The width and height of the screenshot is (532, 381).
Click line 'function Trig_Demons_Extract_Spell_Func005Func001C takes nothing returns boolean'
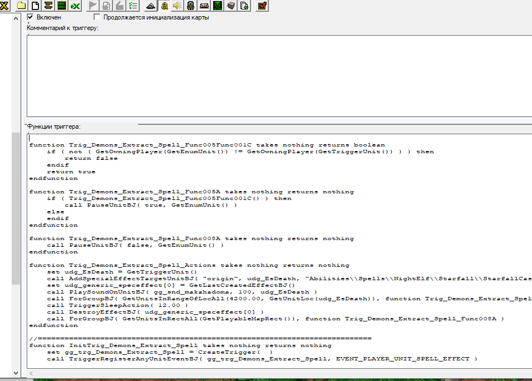(207, 145)
